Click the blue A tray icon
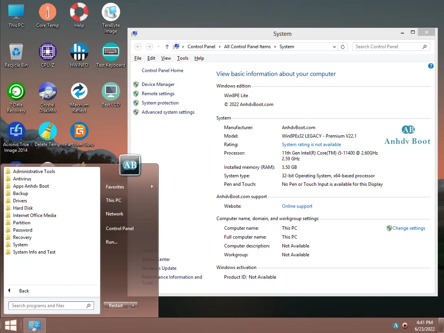 pyautogui.click(x=396, y=325)
